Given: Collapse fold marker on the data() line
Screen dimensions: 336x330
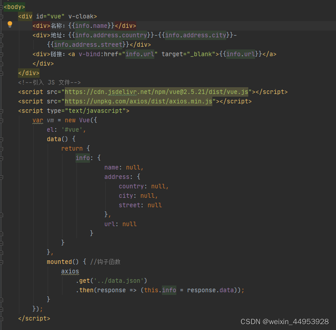Looking at the screenshot, I should click(1, 139).
